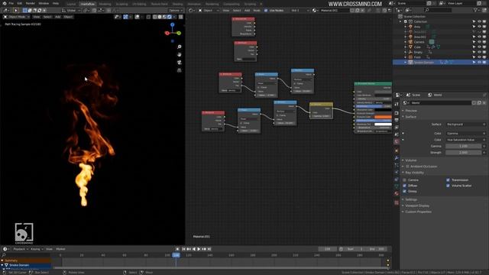Screen dimensions: 489x275
Task: Open the Physics properties tab
Action: (x=397, y=173)
